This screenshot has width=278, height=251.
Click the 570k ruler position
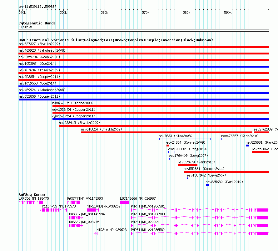(x=146, y=13)
